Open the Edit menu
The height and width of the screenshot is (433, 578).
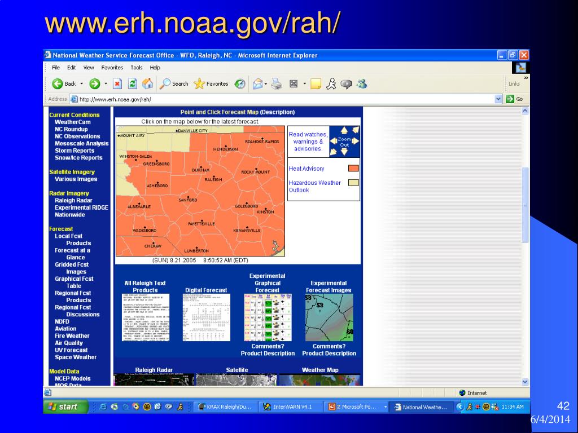point(72,68)
